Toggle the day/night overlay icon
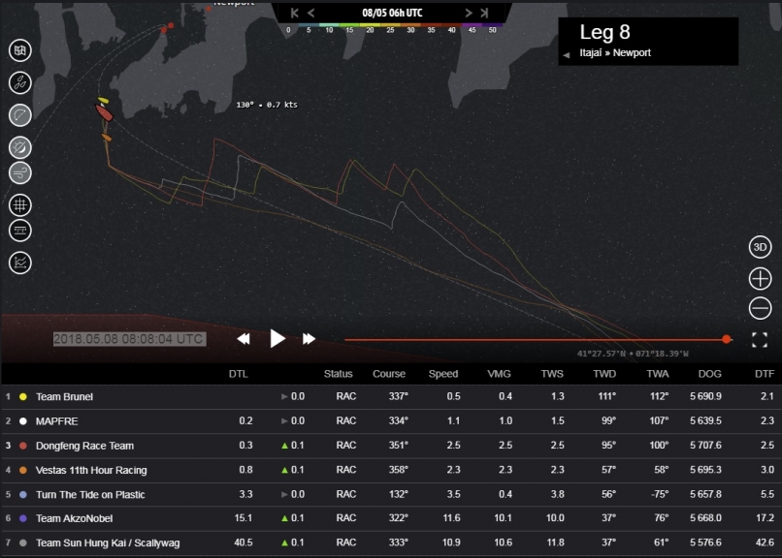The image size is (782, 558). pos(20,147)
